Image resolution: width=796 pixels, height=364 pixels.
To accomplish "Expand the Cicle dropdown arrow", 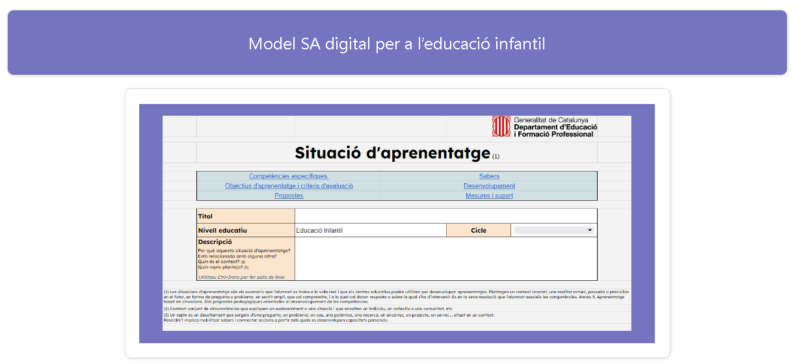I will 589,230.
